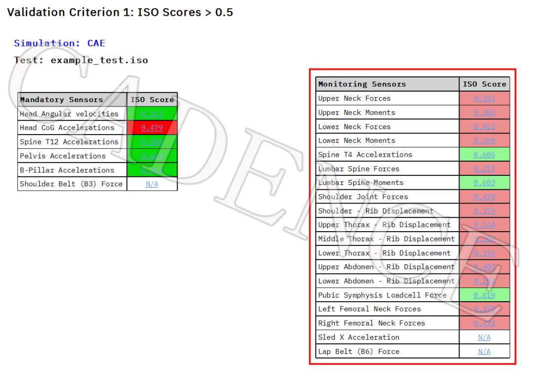Viewport: 533px width, 380px height.
Task: Select the 'Middle Thorax - Rib Displacement' sensor name
Action: (386, 239)
